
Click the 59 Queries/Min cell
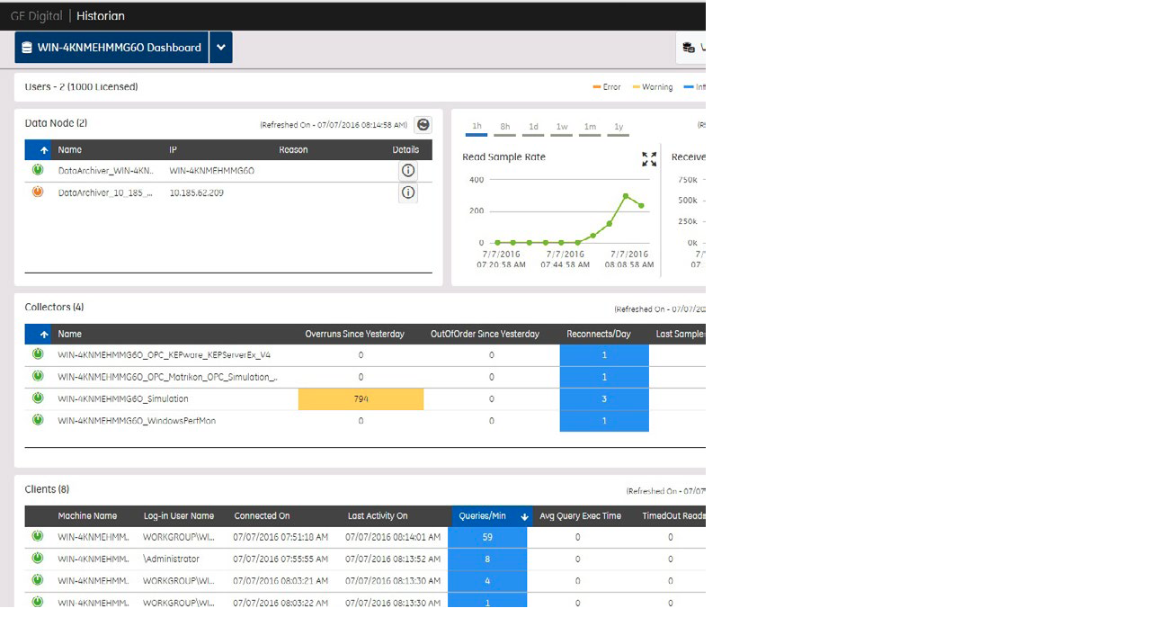[487, 537]
